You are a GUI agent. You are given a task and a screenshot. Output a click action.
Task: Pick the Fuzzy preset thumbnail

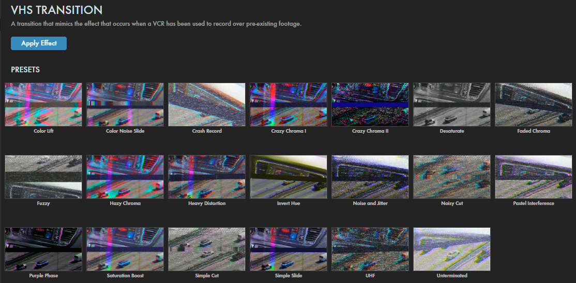[43, 177]
